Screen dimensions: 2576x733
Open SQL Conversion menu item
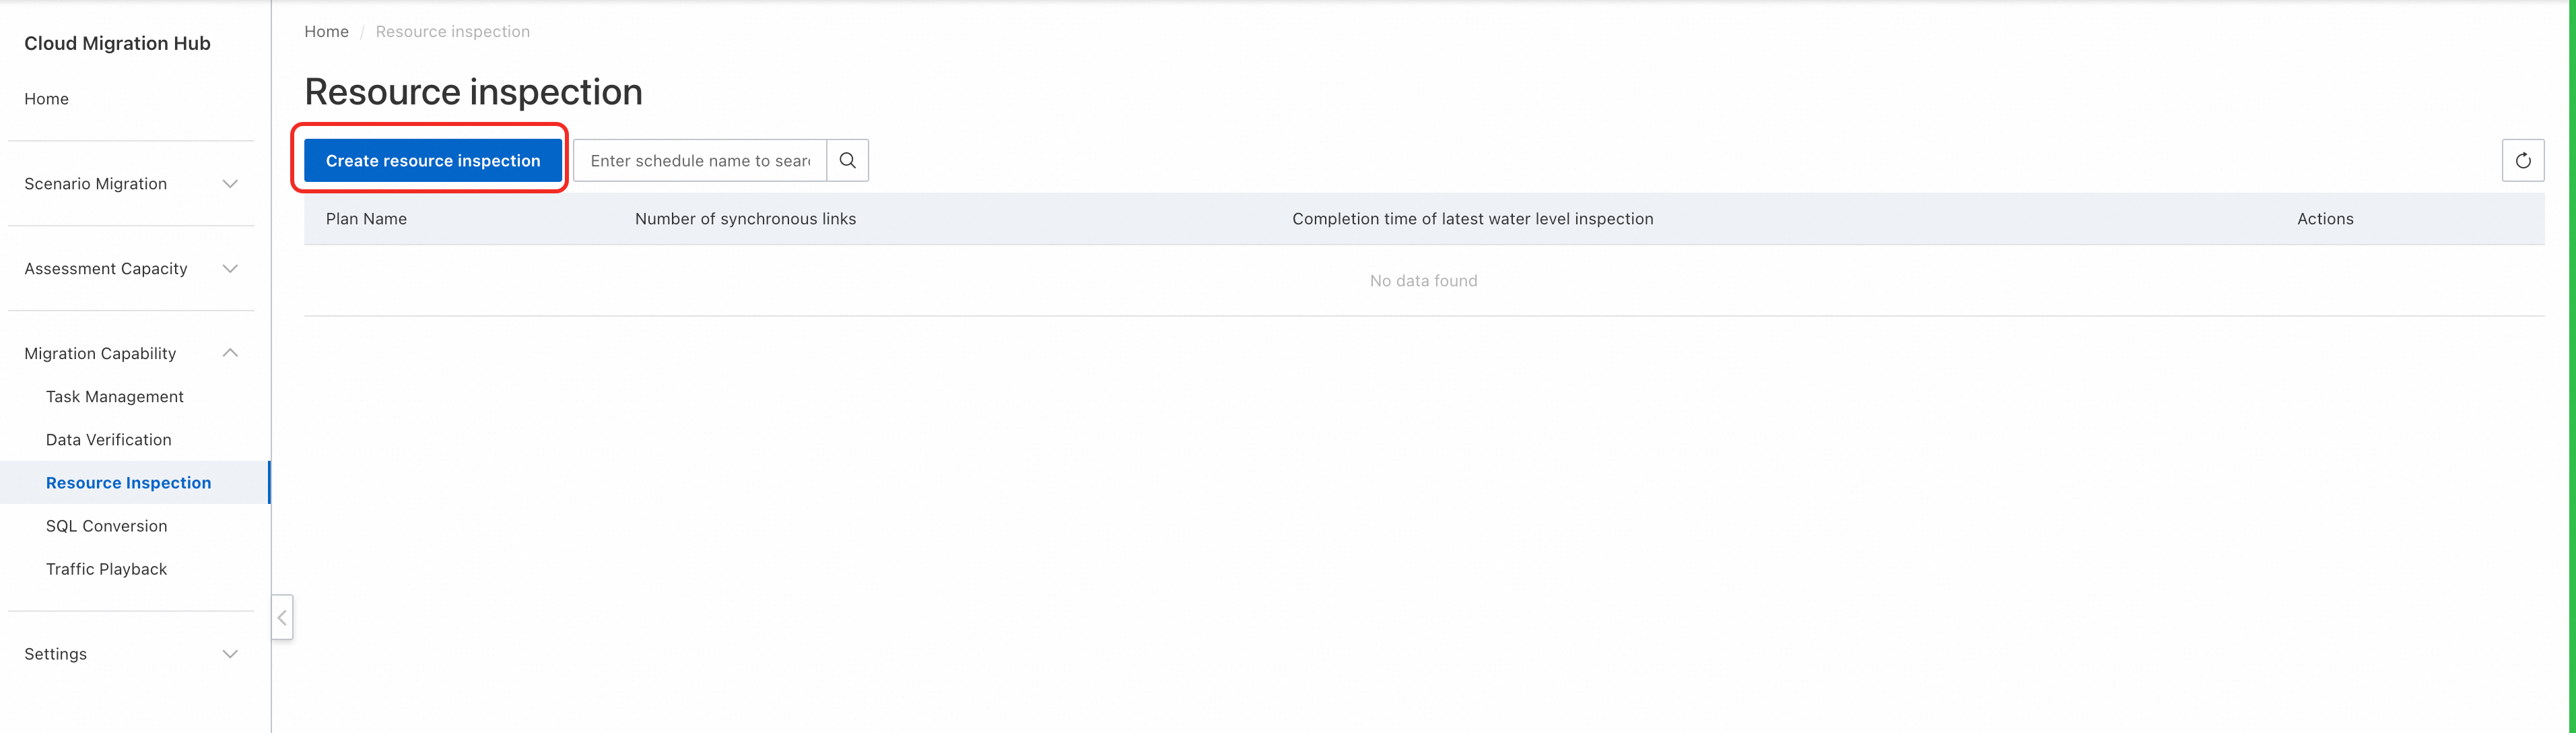(107, 526)
